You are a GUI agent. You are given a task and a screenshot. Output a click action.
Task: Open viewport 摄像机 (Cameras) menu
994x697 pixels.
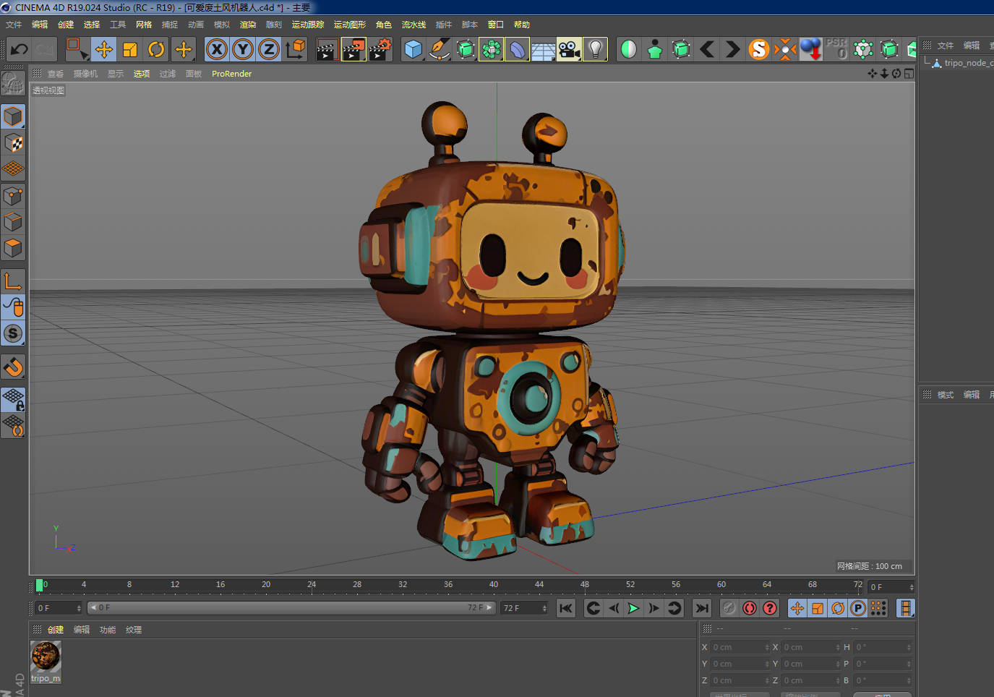(x=85, y=74)
